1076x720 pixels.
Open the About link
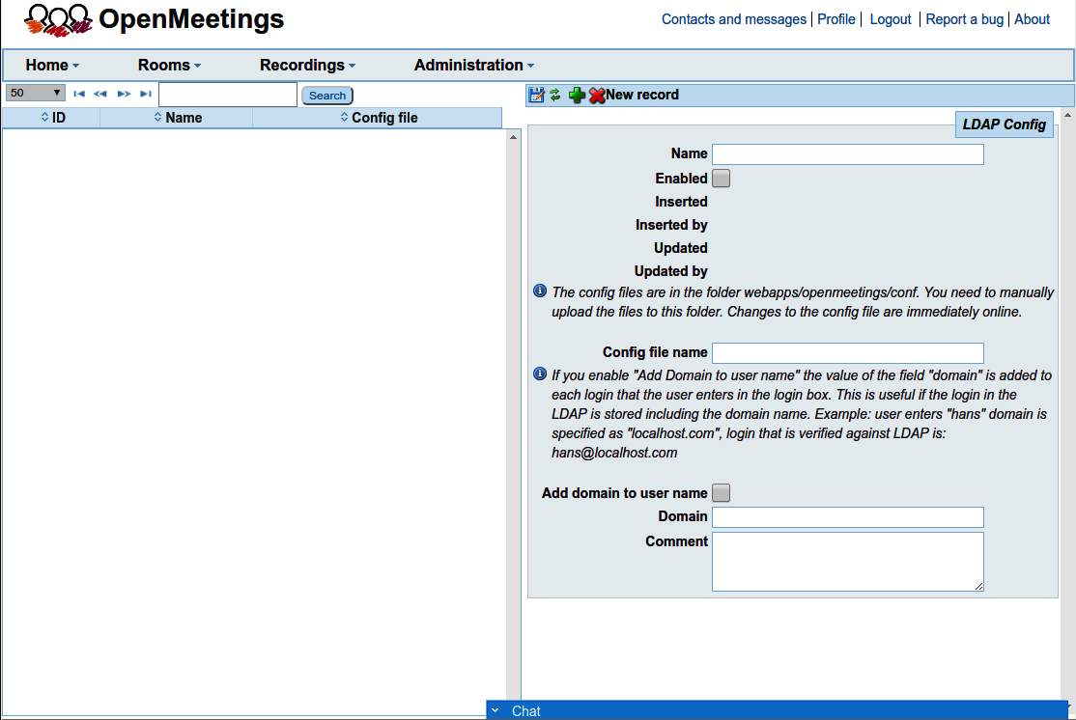tap(1032, 19)
